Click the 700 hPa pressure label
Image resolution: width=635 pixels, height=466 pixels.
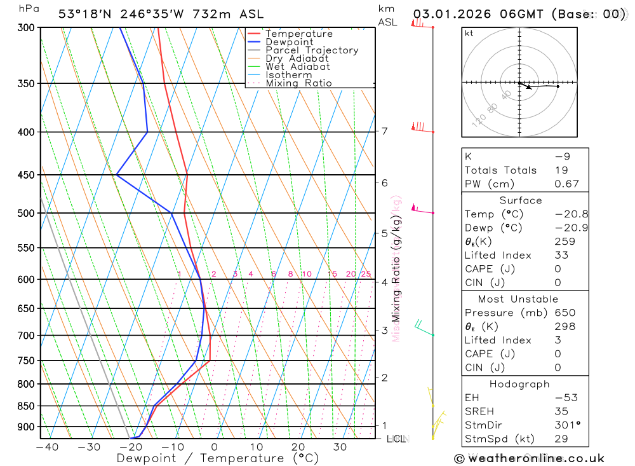(27, 336)
